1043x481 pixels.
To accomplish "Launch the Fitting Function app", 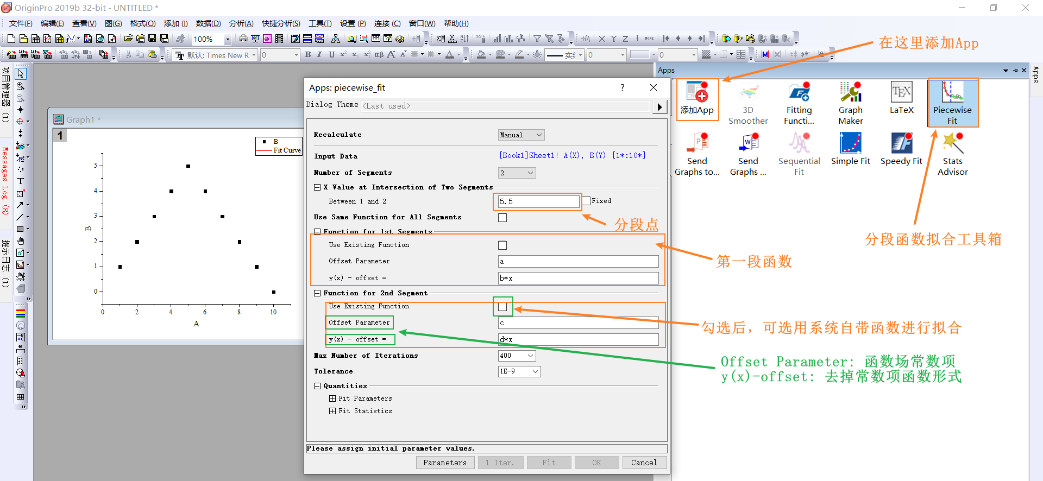I will 799,103.
